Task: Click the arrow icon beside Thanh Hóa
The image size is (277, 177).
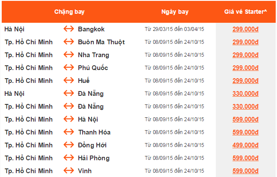Action: click(x=69, y=132)
